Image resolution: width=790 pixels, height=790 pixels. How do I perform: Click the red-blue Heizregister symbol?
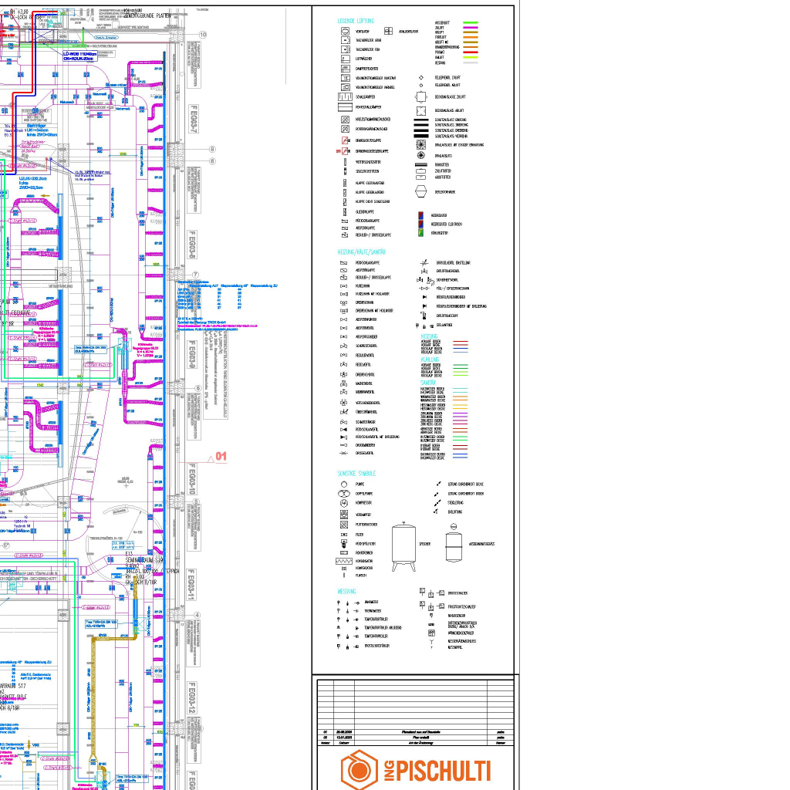coord(420,215)
